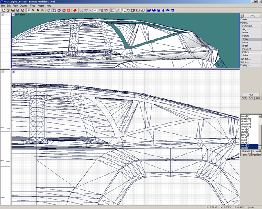Image resolution: width=262 pixels, height=209 pixels.
Task: Select the magnifier zoom tool
Action: click(124, 10)
